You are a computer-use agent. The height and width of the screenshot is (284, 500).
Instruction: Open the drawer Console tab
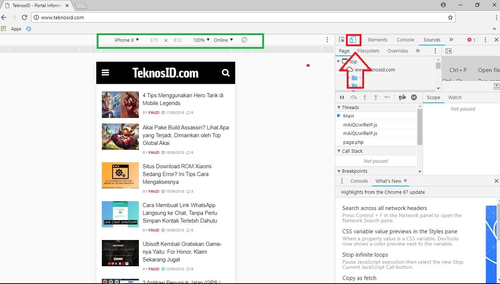(x=359, y=181)
